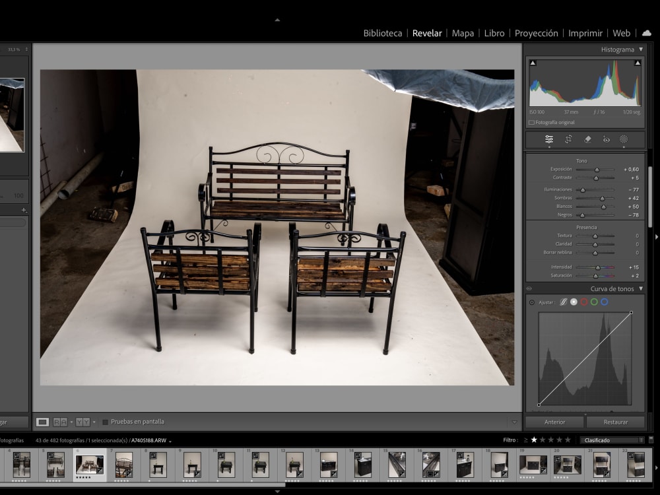The image size is (660, 495).
Task: Click the Restaurar button
Action: [615, 422]
